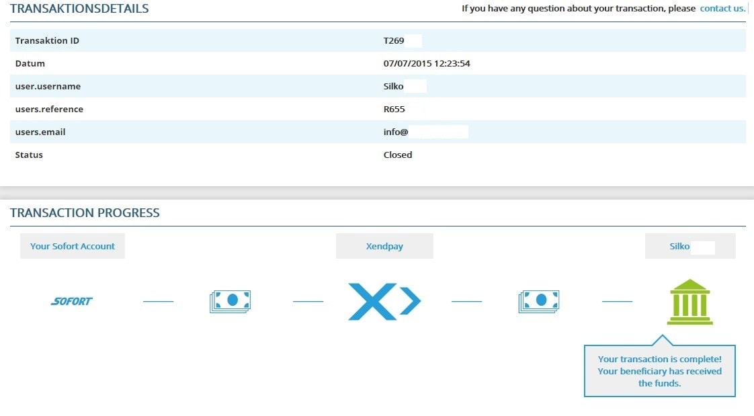
Task: Click the Xendpay X arrow logo
Action: coord(384,302)
